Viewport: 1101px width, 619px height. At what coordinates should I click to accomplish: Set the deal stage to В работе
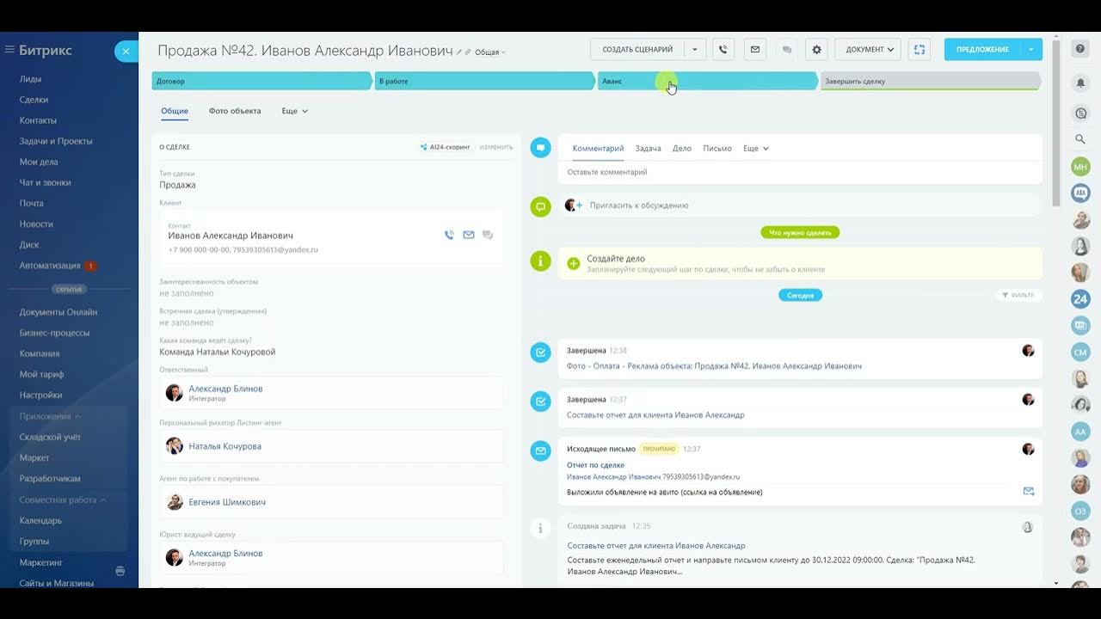click(485, 81)
